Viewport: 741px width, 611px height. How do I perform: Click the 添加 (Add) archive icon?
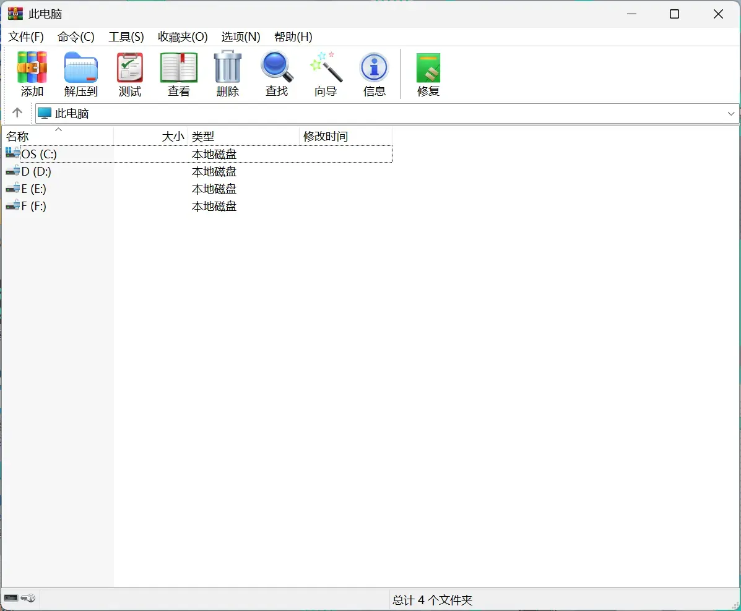(32, 67)
